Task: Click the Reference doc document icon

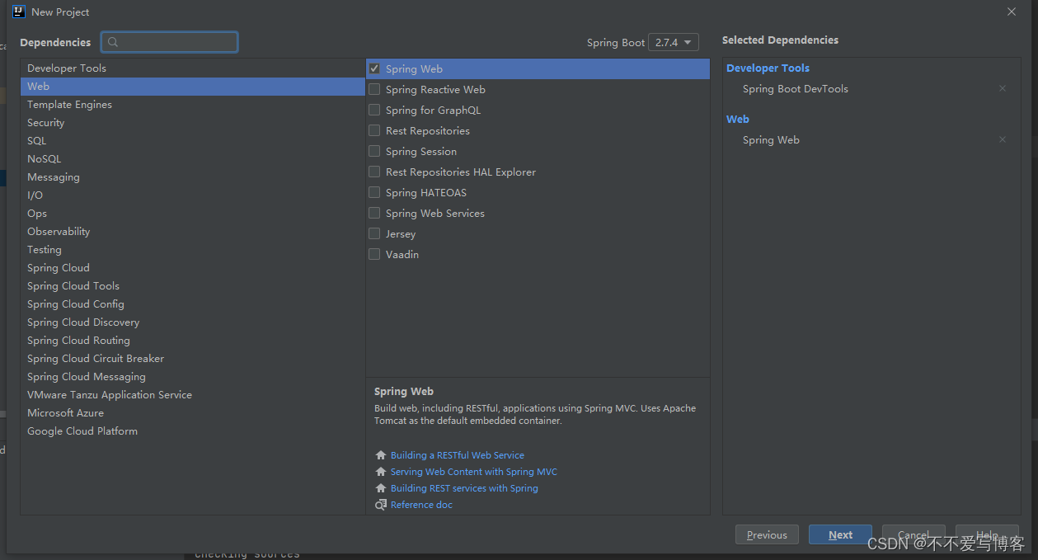Action: [x=380, y=505]
